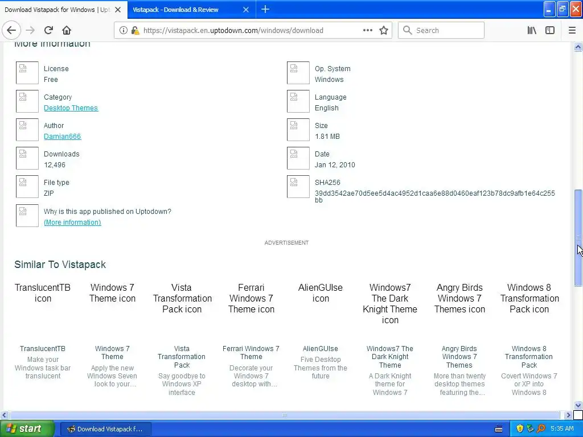Open Windows 8 Transformation Pack icon thumbnail
583x437 pixels.
pyautogui.click(x=529, y=298)
